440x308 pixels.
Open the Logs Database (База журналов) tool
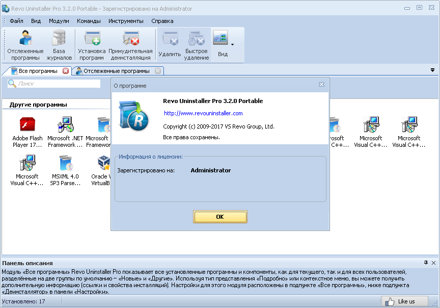point(59,45)
